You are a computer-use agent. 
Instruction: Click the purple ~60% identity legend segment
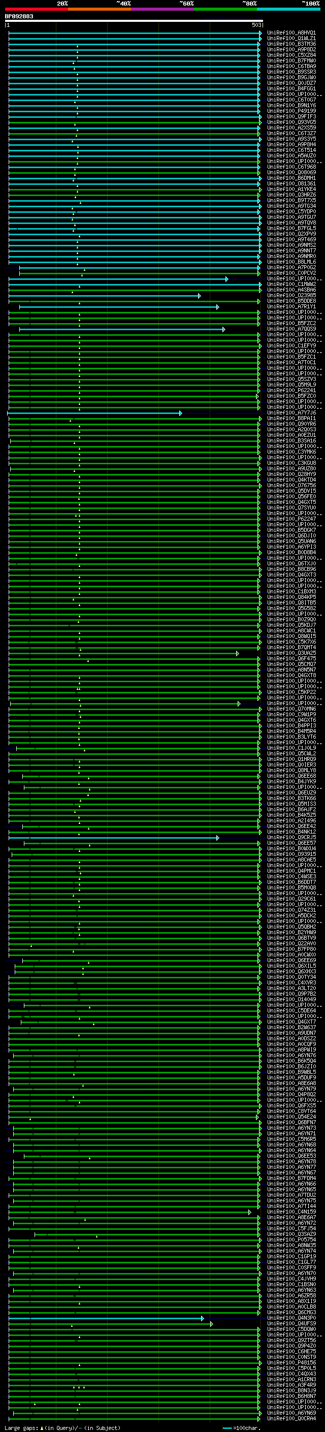click(163, 9)
